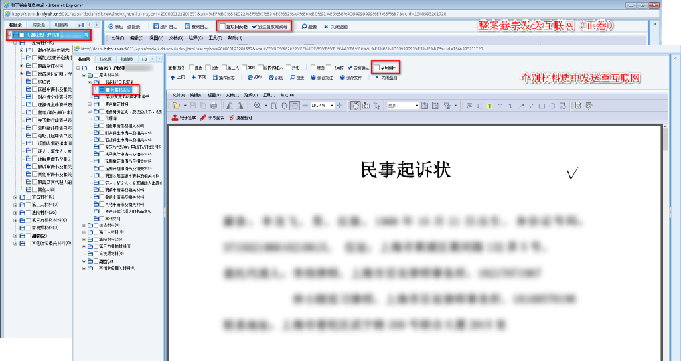Open dropdown arrow next to folder icon
681x362 pixels.
pyautogui.click(x=185, y=106)
